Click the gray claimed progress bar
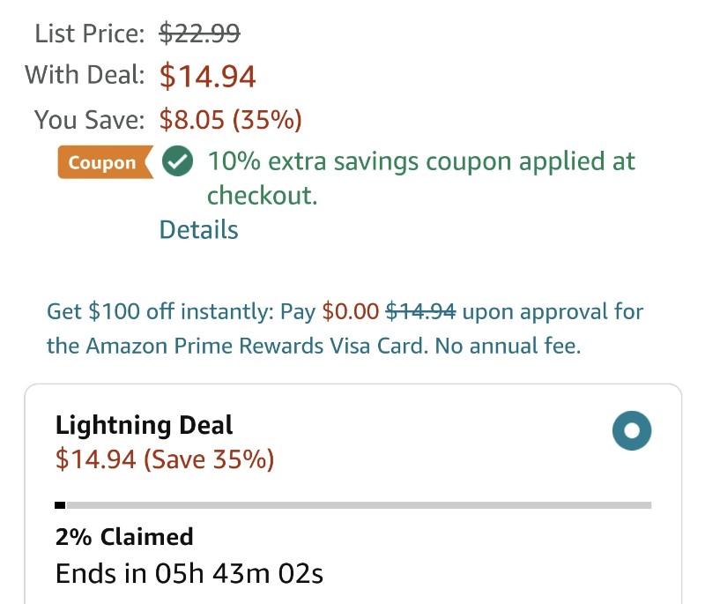Image resolution: width=705 pixels, height=604 pixels. 353,505
